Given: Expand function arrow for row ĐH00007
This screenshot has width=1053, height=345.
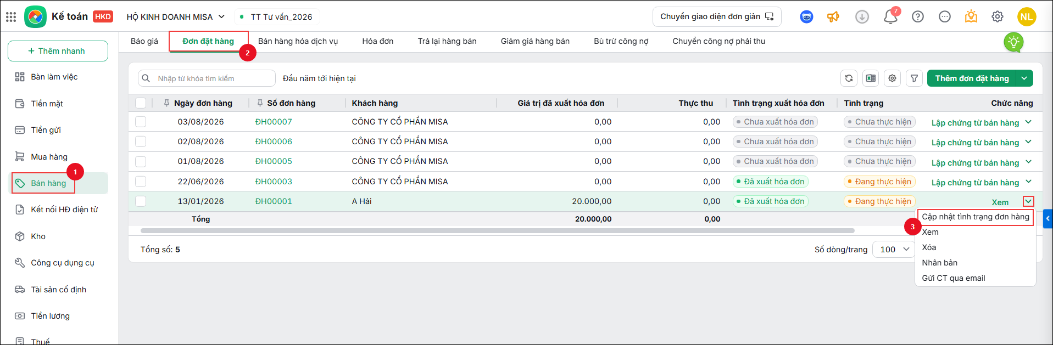Looking at the screenshot, I should 1028,122.
